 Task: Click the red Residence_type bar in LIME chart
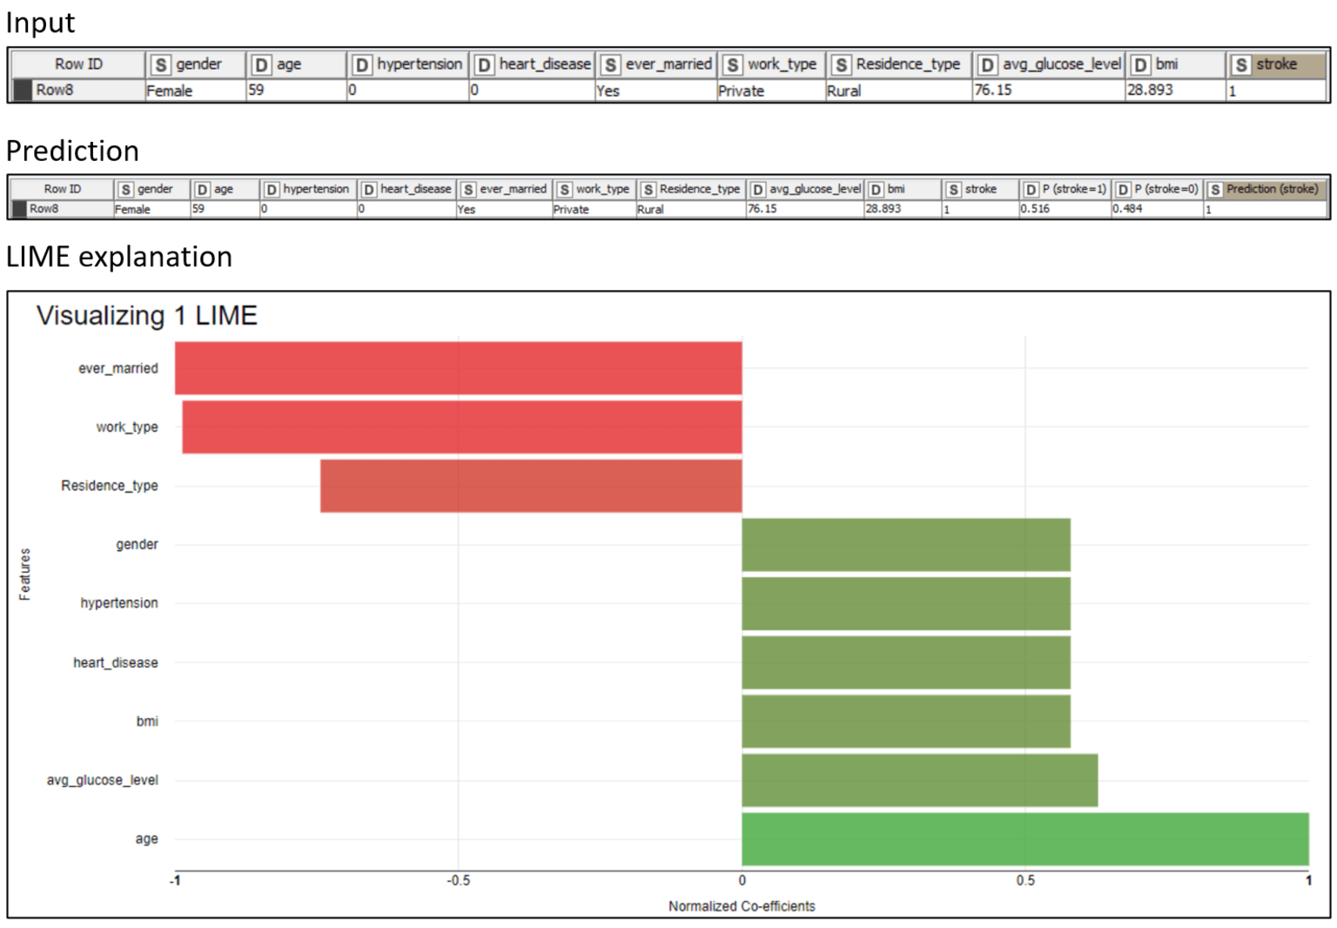pyautogui.click(x=531, y=486)
